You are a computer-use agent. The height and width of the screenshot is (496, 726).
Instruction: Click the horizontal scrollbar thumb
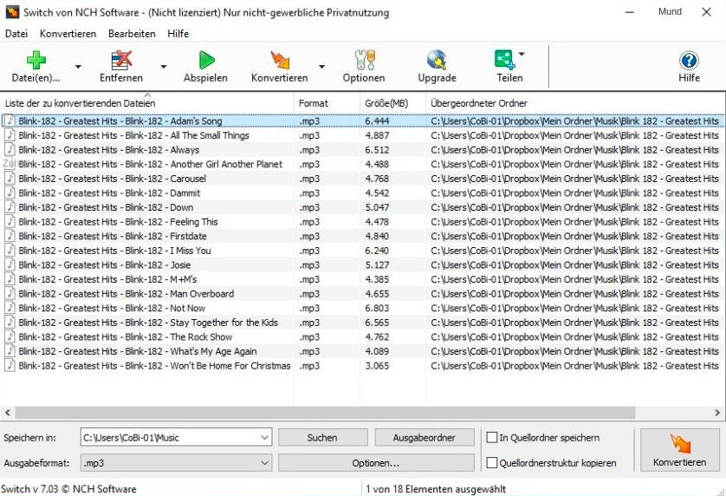(x=325, y=412)
